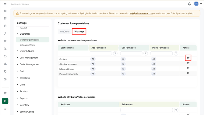
Task: Click the list/catalog icon in left rail
Action: coord(5,18)
